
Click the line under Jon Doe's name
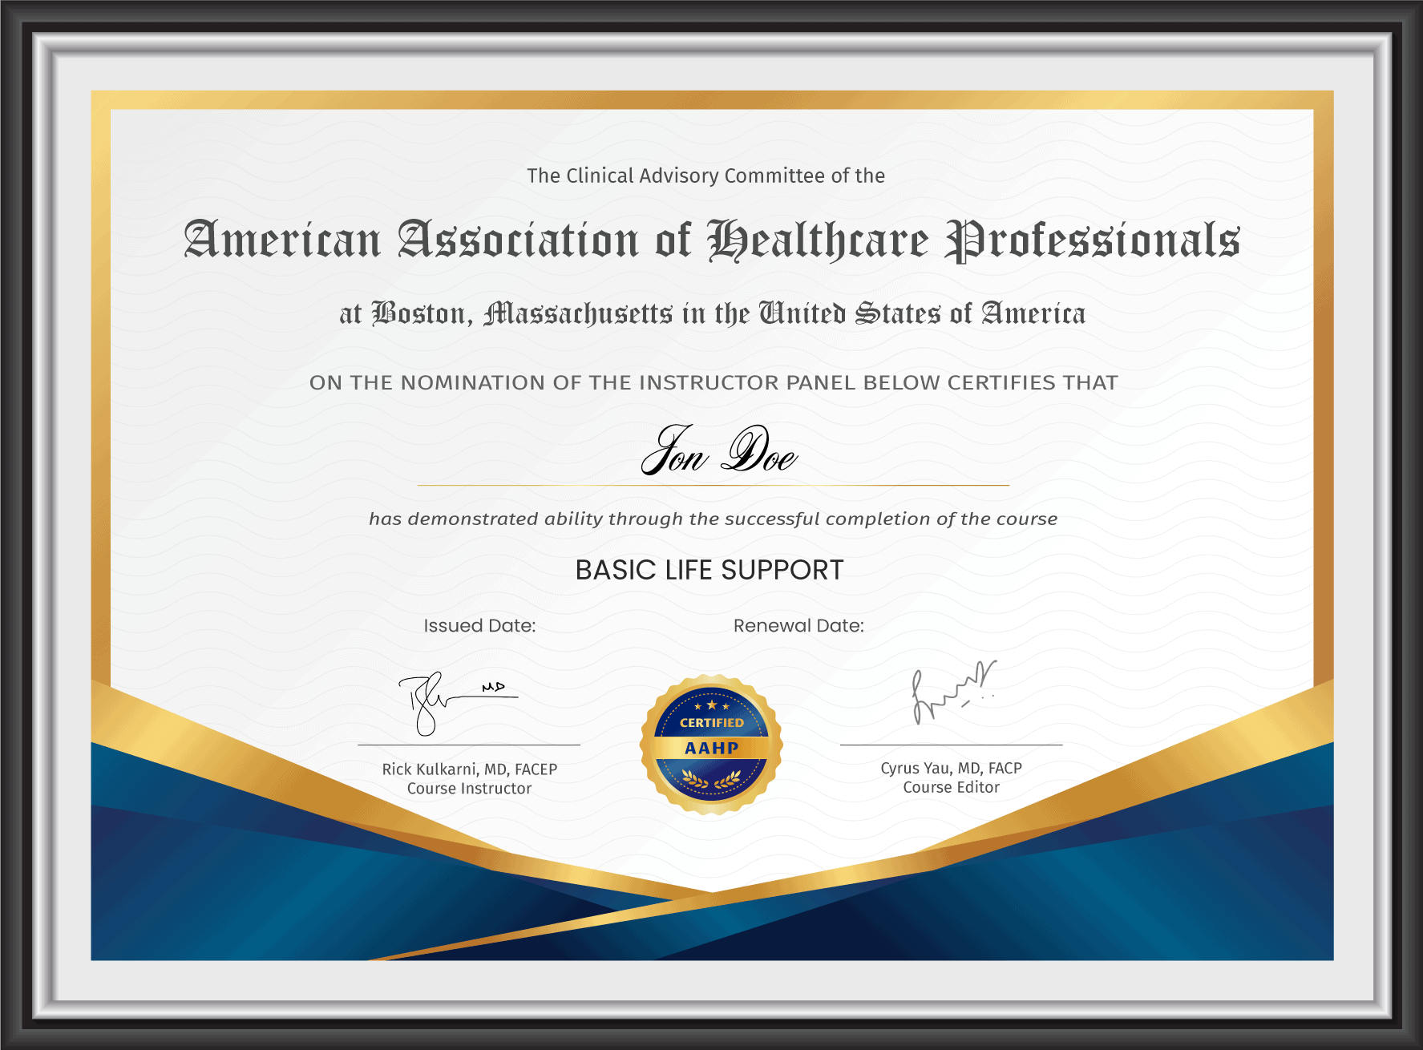coord(714,484)
